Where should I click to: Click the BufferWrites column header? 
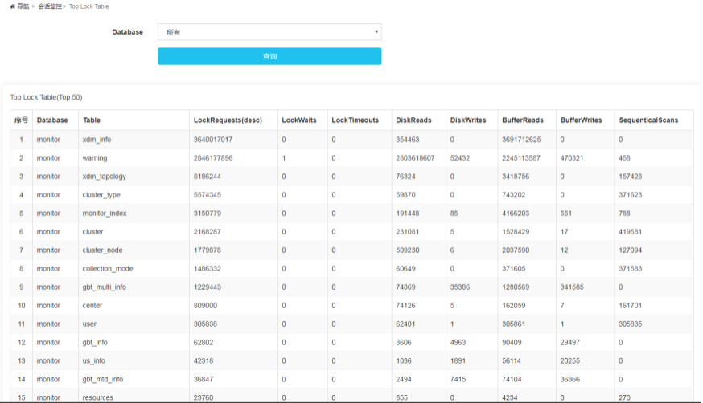[581, 120]
